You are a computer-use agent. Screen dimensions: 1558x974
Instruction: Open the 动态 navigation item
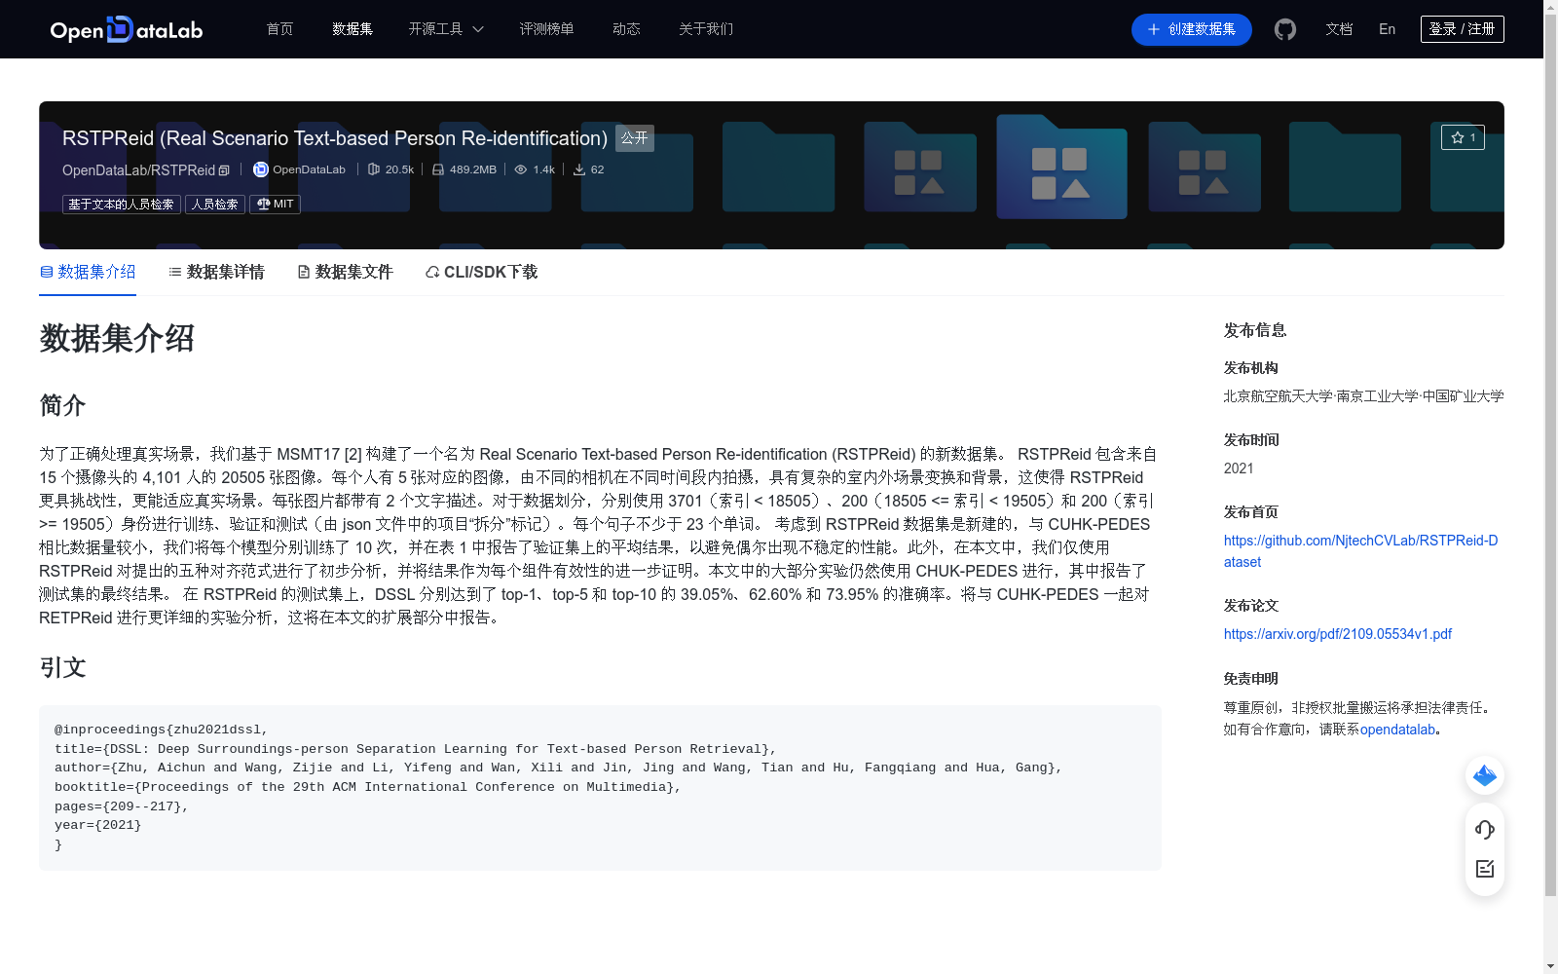tap(626, 29)
